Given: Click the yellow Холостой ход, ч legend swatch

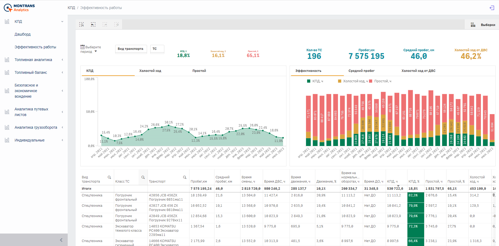Looking at the screenshot, I should 339,81.
